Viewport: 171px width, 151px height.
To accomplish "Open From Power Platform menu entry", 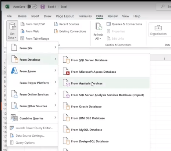I will click(x=32, y=83).
